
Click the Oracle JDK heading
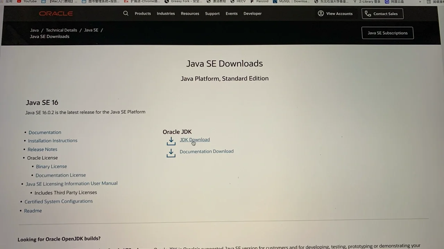coord(177,132)
